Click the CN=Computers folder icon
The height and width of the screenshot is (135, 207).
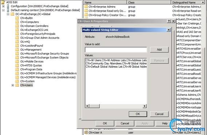point(17,22)
